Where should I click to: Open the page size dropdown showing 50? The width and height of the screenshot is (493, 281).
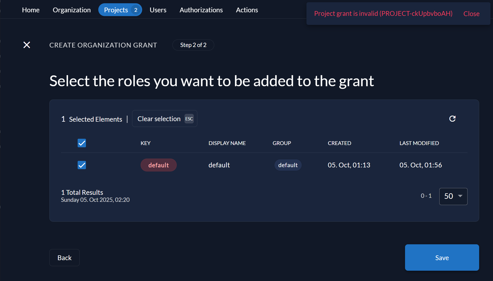[x=453, y=196]
